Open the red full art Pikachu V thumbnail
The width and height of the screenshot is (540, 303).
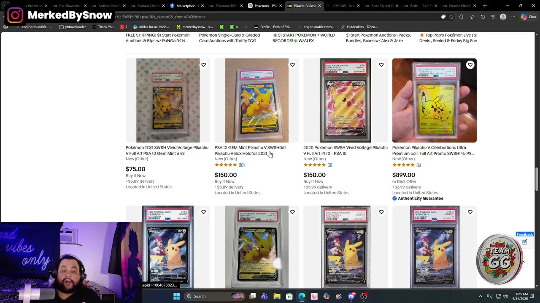[x=346, y=100]
